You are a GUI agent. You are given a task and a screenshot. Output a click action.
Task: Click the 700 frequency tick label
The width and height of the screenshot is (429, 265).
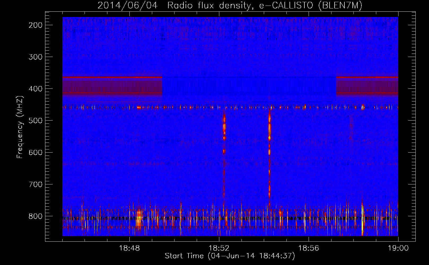[x=36, y=184]
